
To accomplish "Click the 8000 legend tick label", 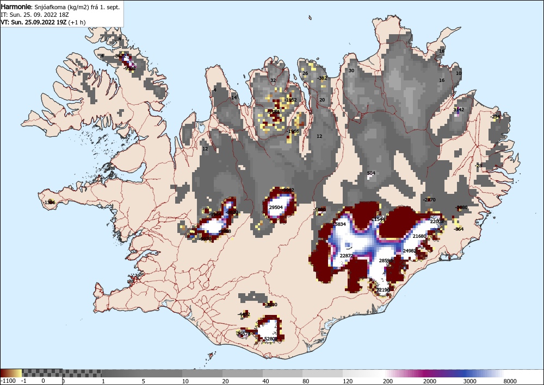I will 510,381.
